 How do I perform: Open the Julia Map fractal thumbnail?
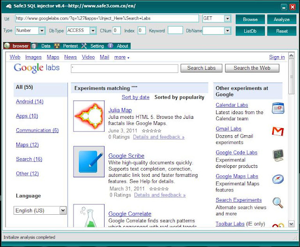coord(89,116)
